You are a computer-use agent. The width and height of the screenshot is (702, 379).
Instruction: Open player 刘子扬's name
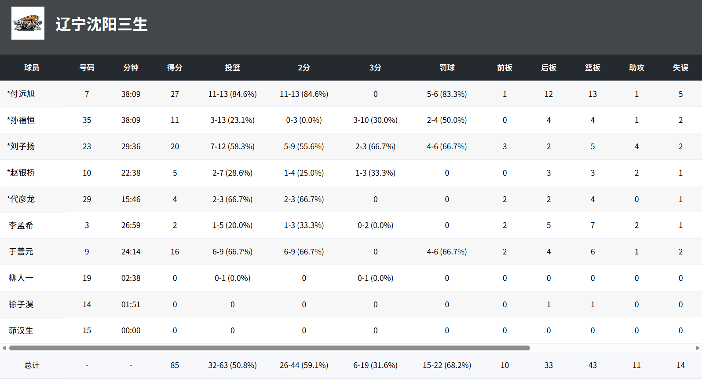coord(21,147)
